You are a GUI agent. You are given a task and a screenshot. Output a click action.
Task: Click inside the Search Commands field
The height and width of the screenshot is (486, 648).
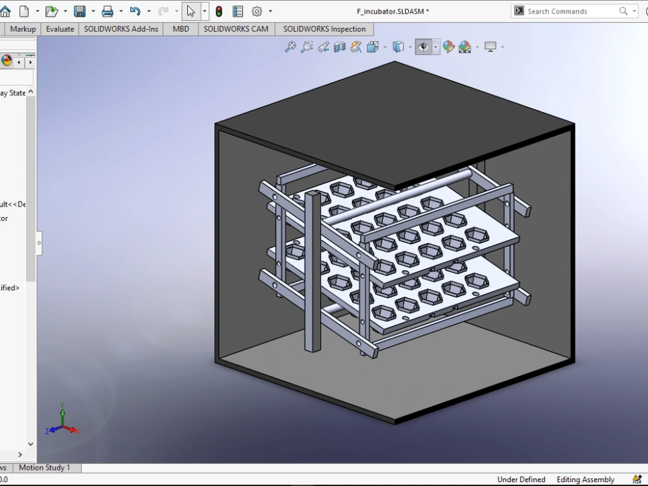[x=570, y=11]
